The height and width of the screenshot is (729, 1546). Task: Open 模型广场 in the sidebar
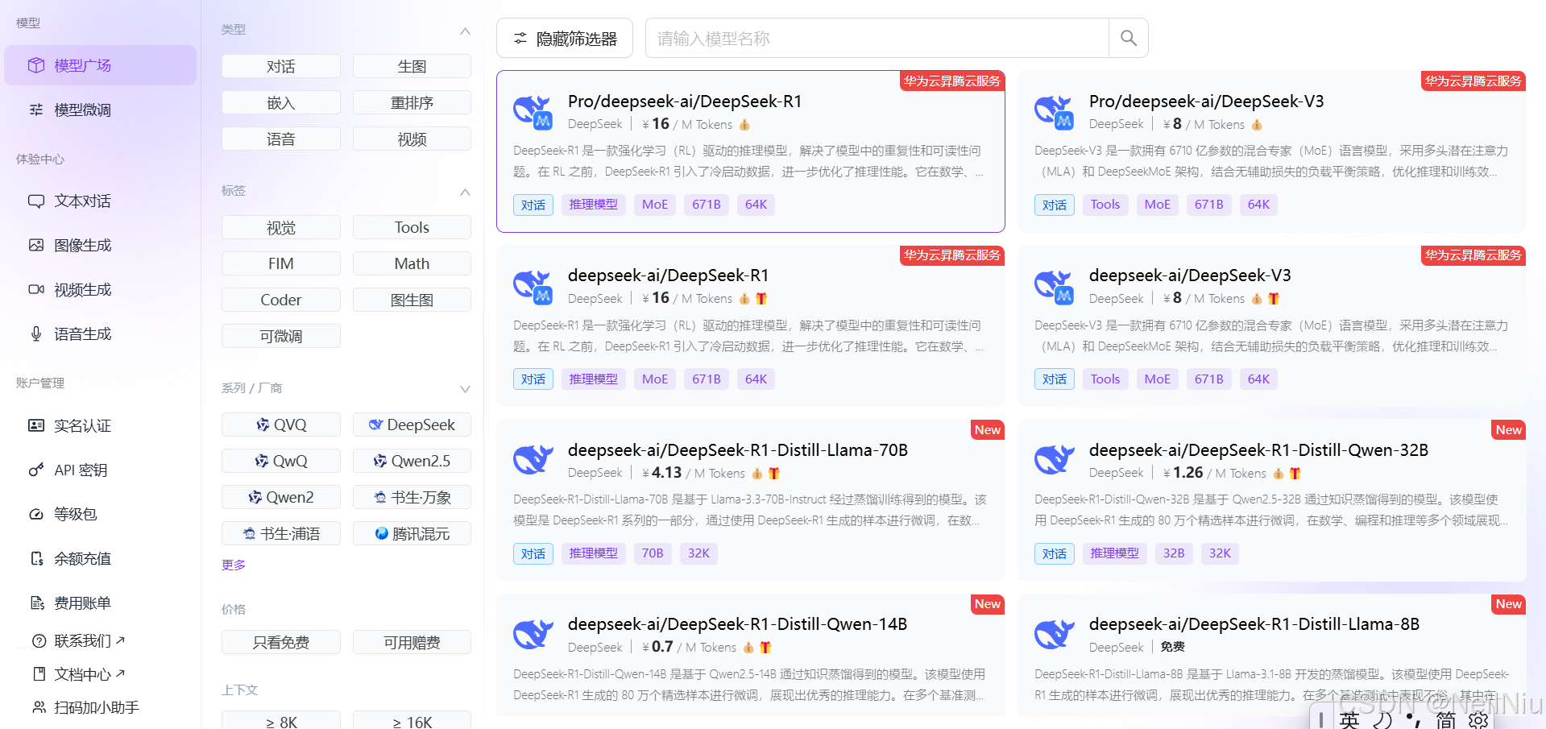pyautogui.click(x=100, y=65)
